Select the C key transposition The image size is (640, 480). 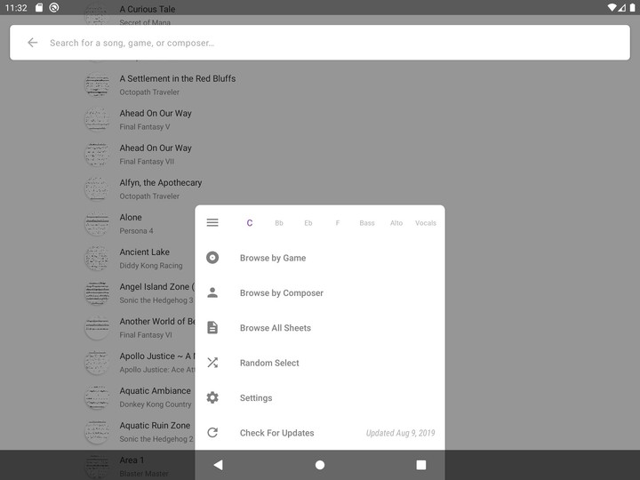point(250,223)
